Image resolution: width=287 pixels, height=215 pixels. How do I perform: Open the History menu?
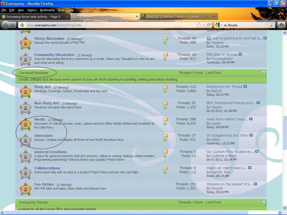click(32, 10)
